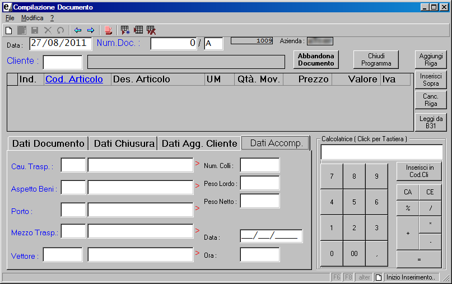Click the insert grid row toolbar icon
The image size is (452, 284).
[x=138, y=30]
